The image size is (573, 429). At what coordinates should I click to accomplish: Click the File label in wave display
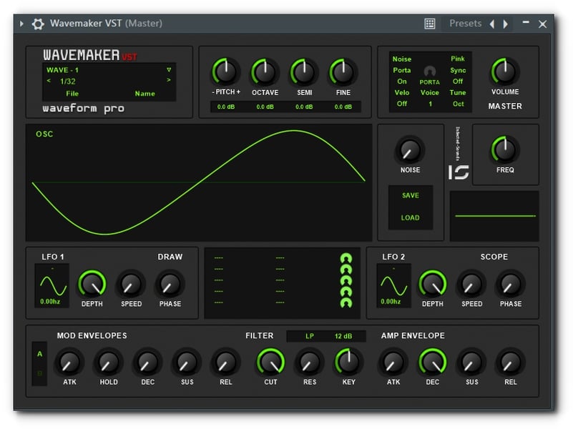[72, 94]
